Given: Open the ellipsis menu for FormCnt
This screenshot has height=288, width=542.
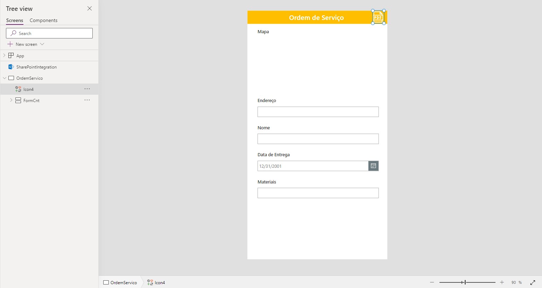Looking at the screenshot, I should (x=87, y=100).
